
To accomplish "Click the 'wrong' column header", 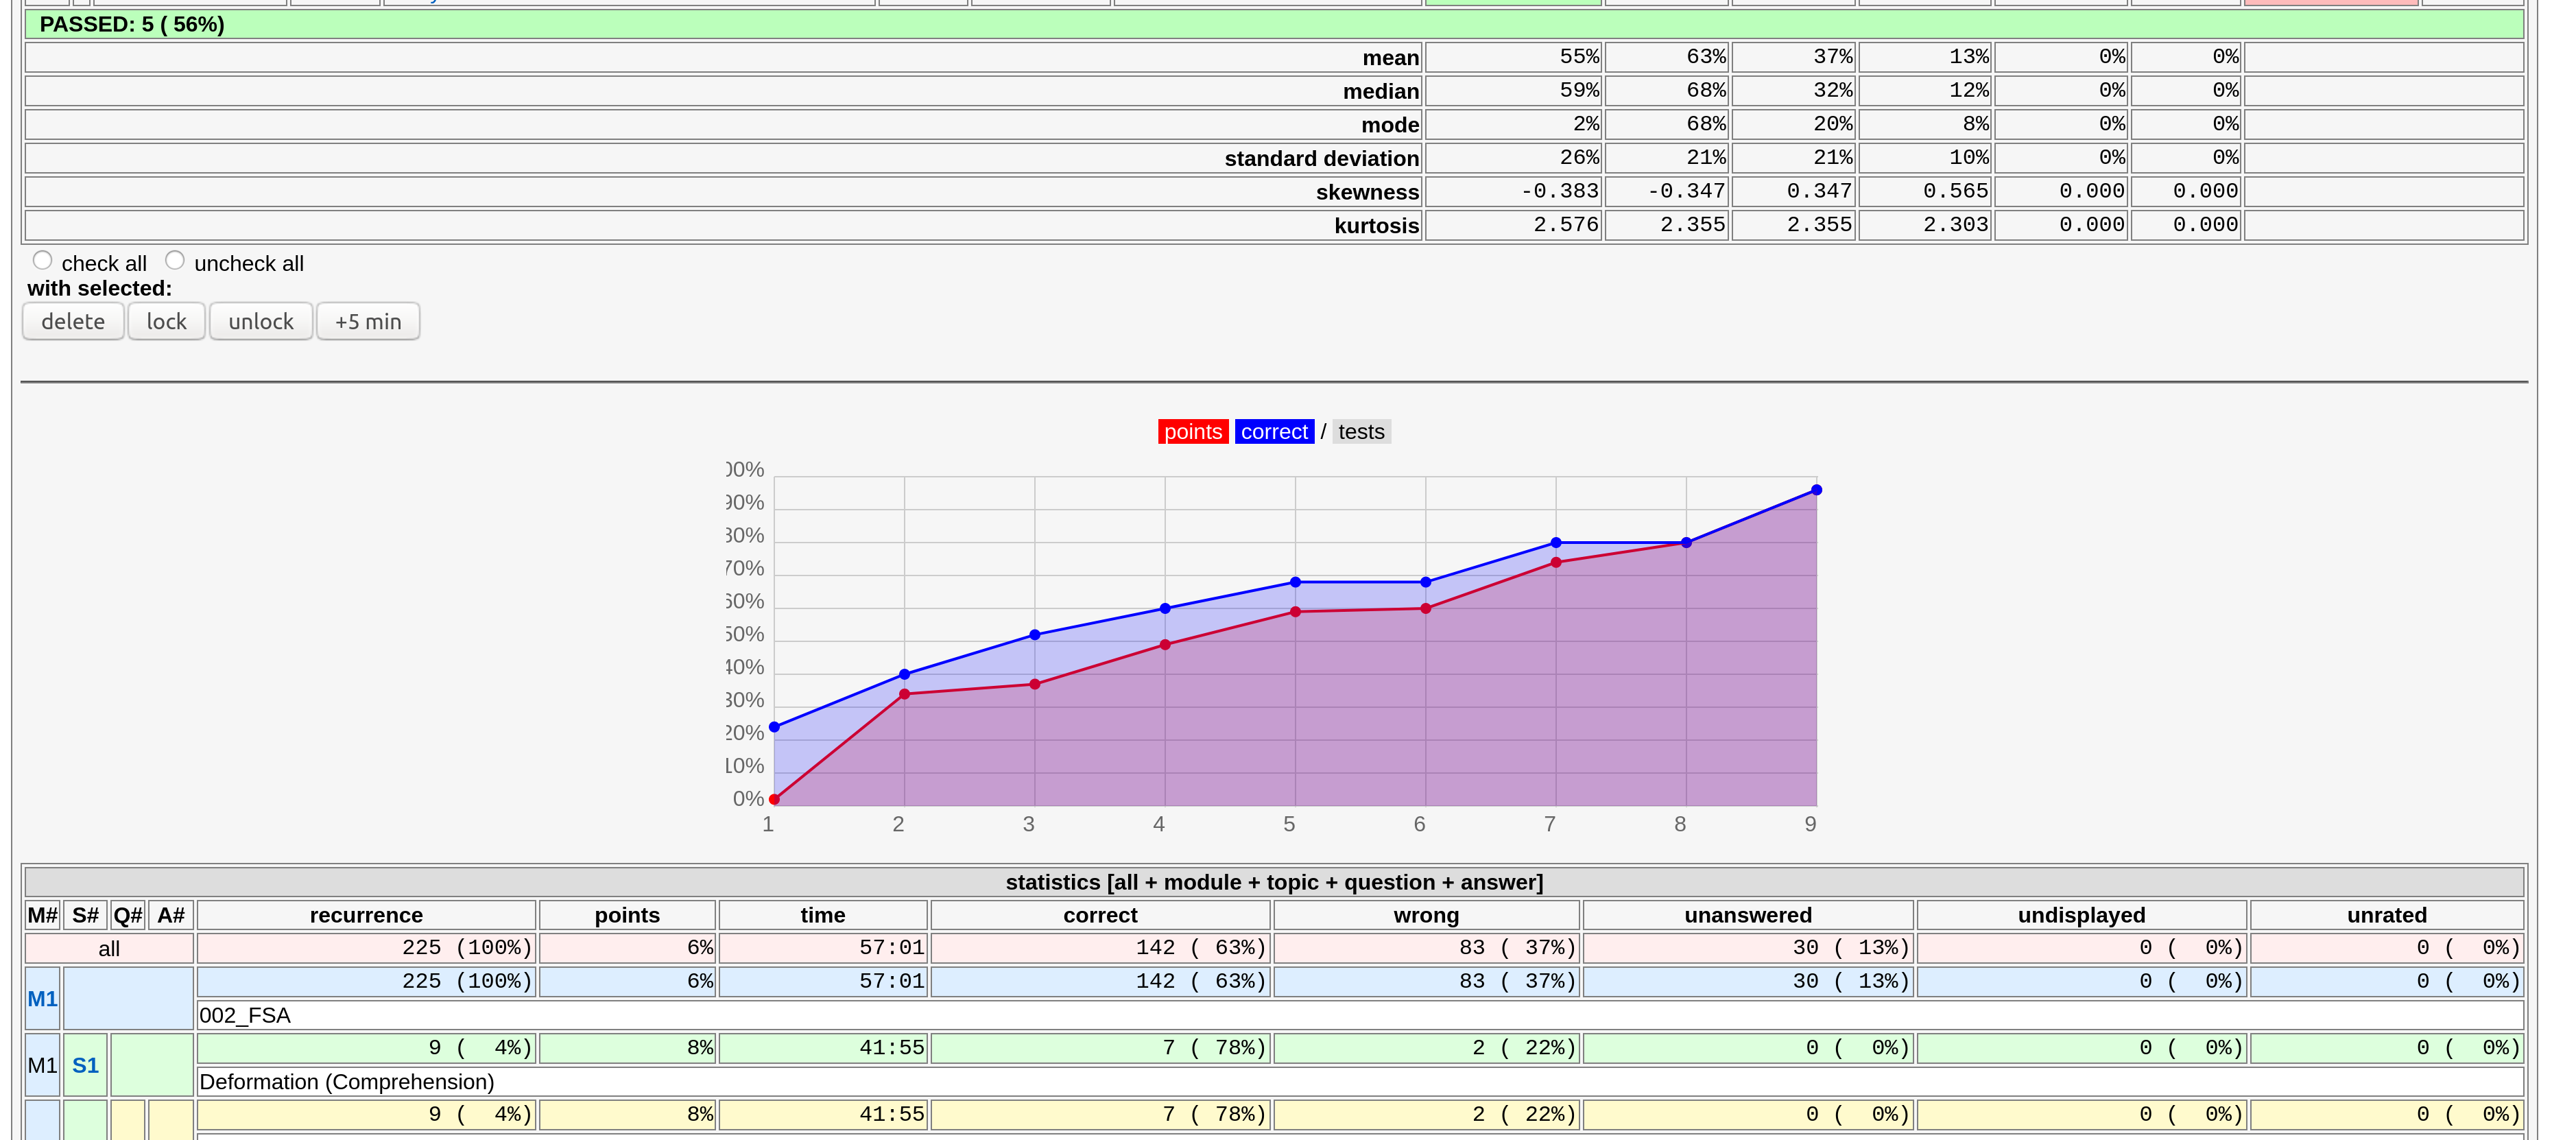I will [x=1426, y=915].
